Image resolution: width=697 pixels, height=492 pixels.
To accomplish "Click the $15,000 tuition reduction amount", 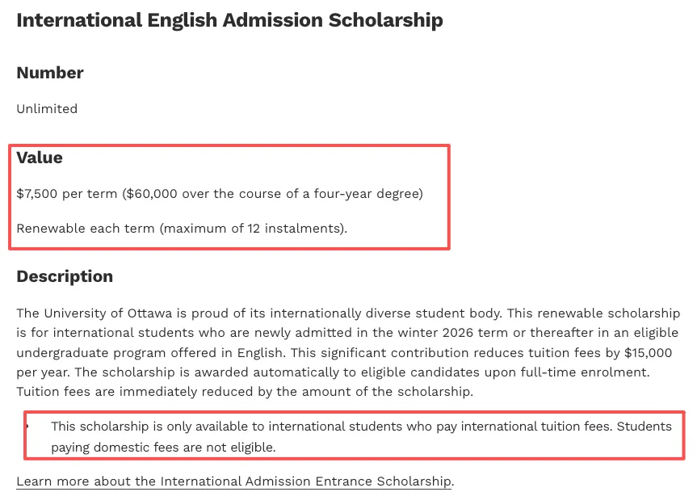I will coord(648,353).
